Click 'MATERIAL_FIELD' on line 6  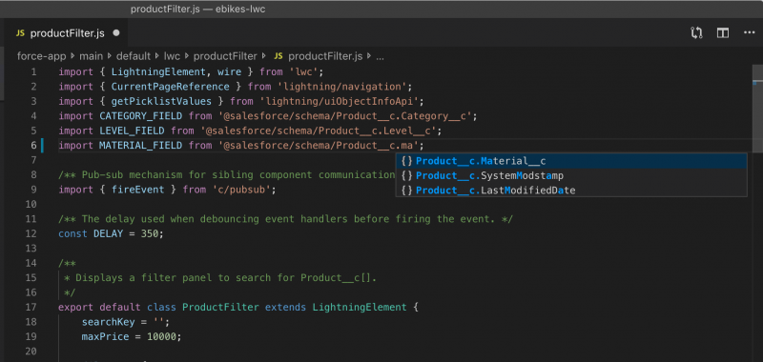[140, 146]
